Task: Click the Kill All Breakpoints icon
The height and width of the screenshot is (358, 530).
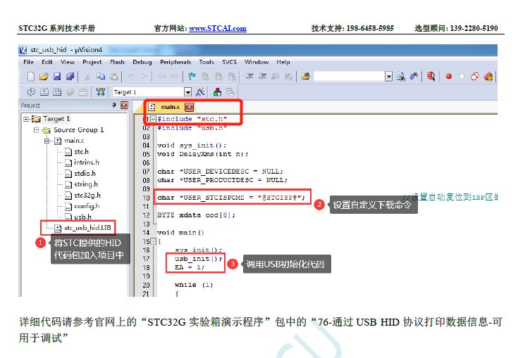Action: [x=488, y=77]
